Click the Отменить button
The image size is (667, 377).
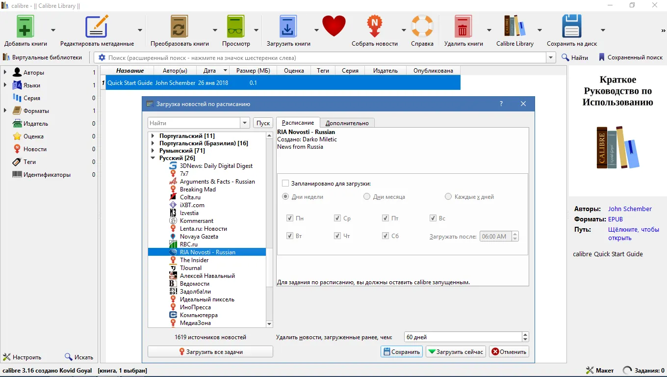click(x=509, y=351)
